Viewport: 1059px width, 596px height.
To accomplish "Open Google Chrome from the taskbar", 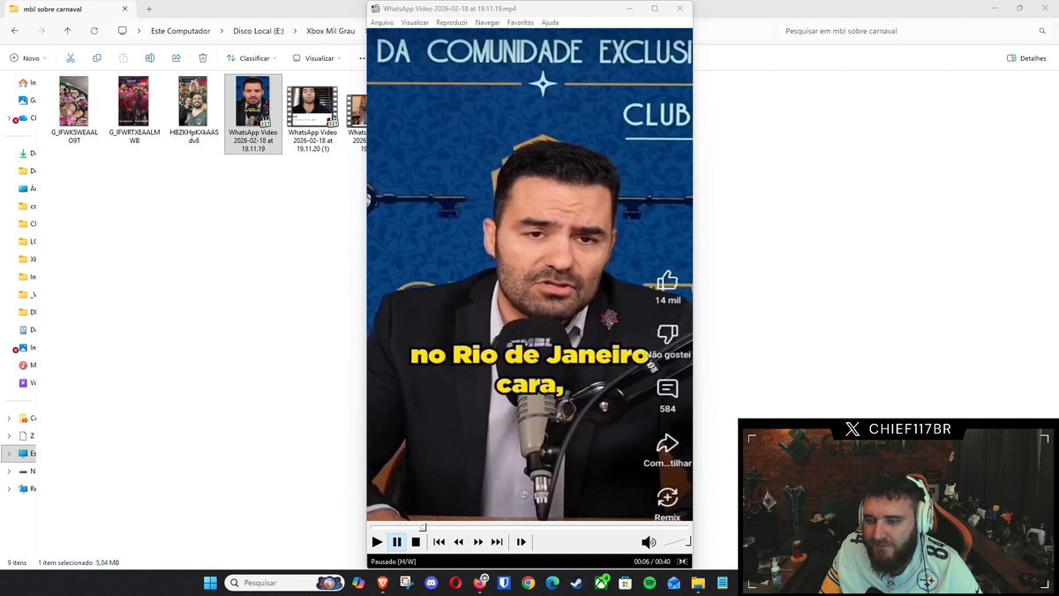I will coord(528,583).
